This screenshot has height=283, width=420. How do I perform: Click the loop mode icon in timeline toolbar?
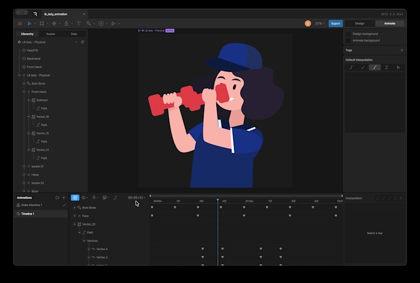[83, 198]
